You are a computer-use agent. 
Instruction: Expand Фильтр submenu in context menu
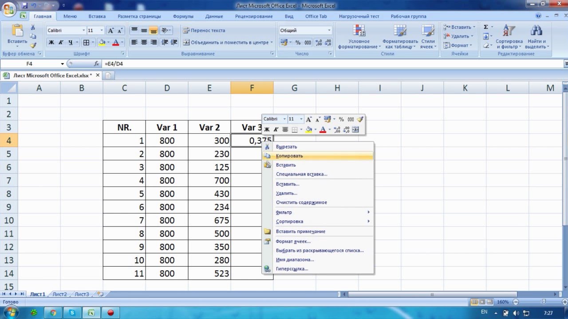pyautogui.click(x=318, y=212)
